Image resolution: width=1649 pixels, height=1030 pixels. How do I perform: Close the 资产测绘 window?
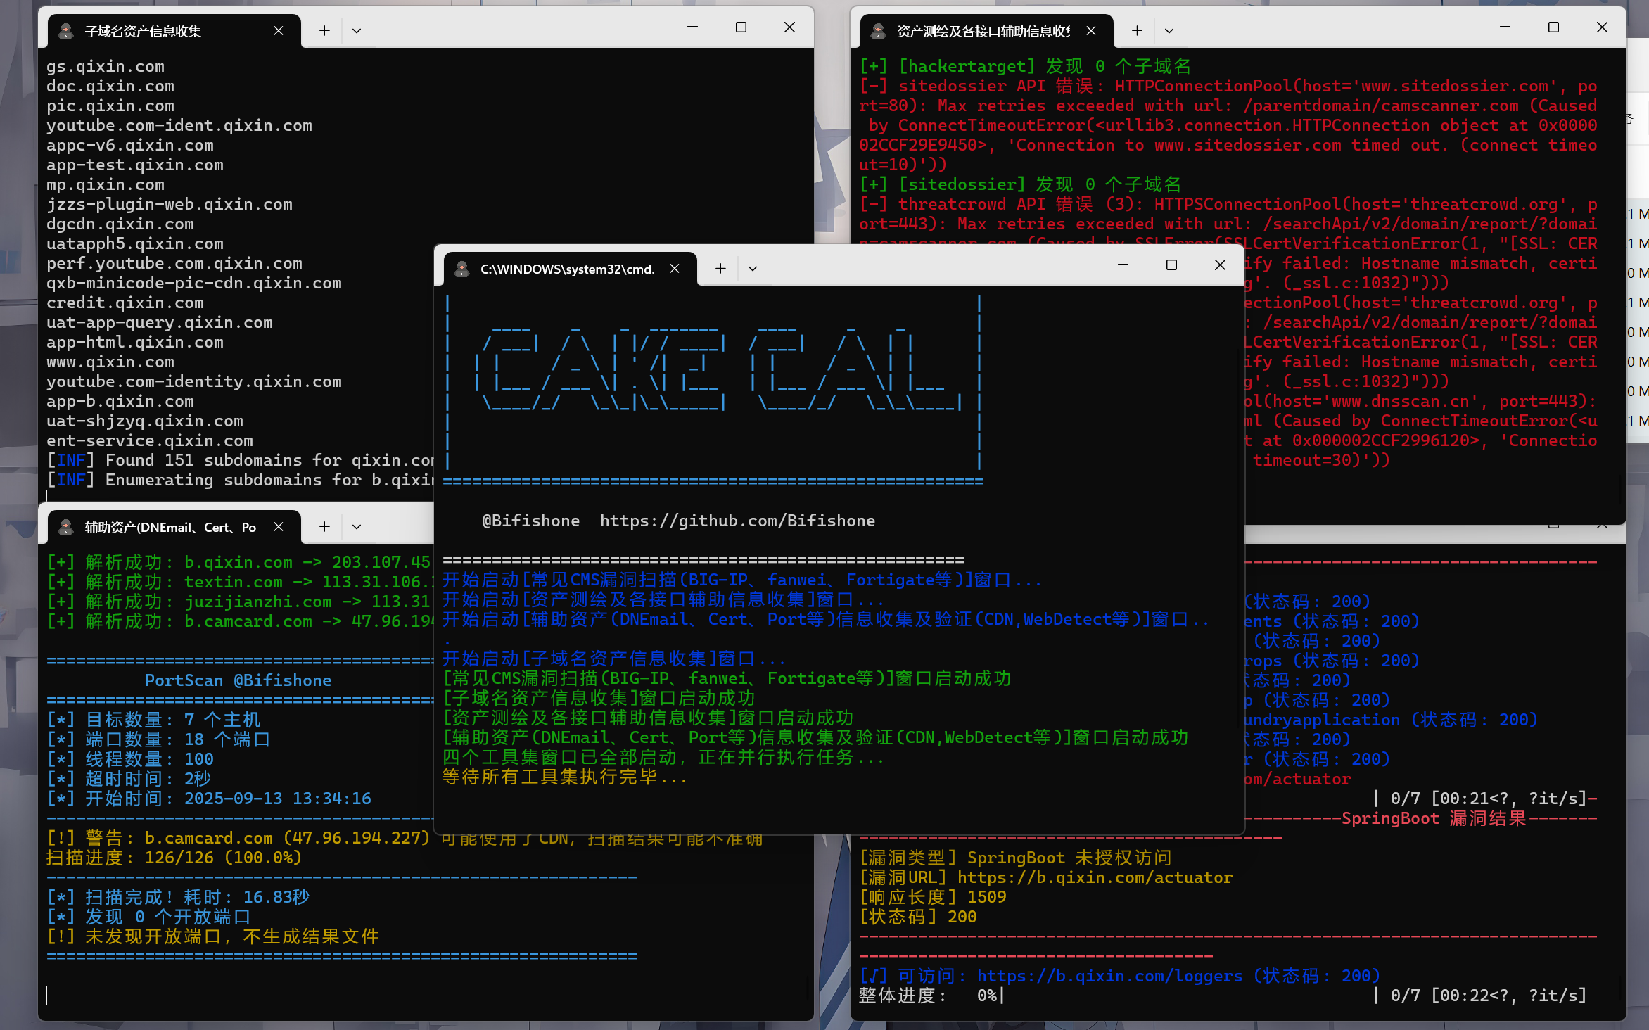tap(1602, 27)
